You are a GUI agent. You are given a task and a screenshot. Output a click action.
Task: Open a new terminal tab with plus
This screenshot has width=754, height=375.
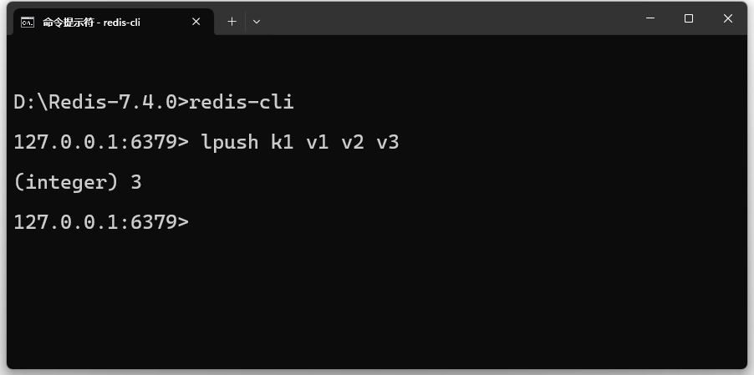pyautogui.click(x=232, y=22)
